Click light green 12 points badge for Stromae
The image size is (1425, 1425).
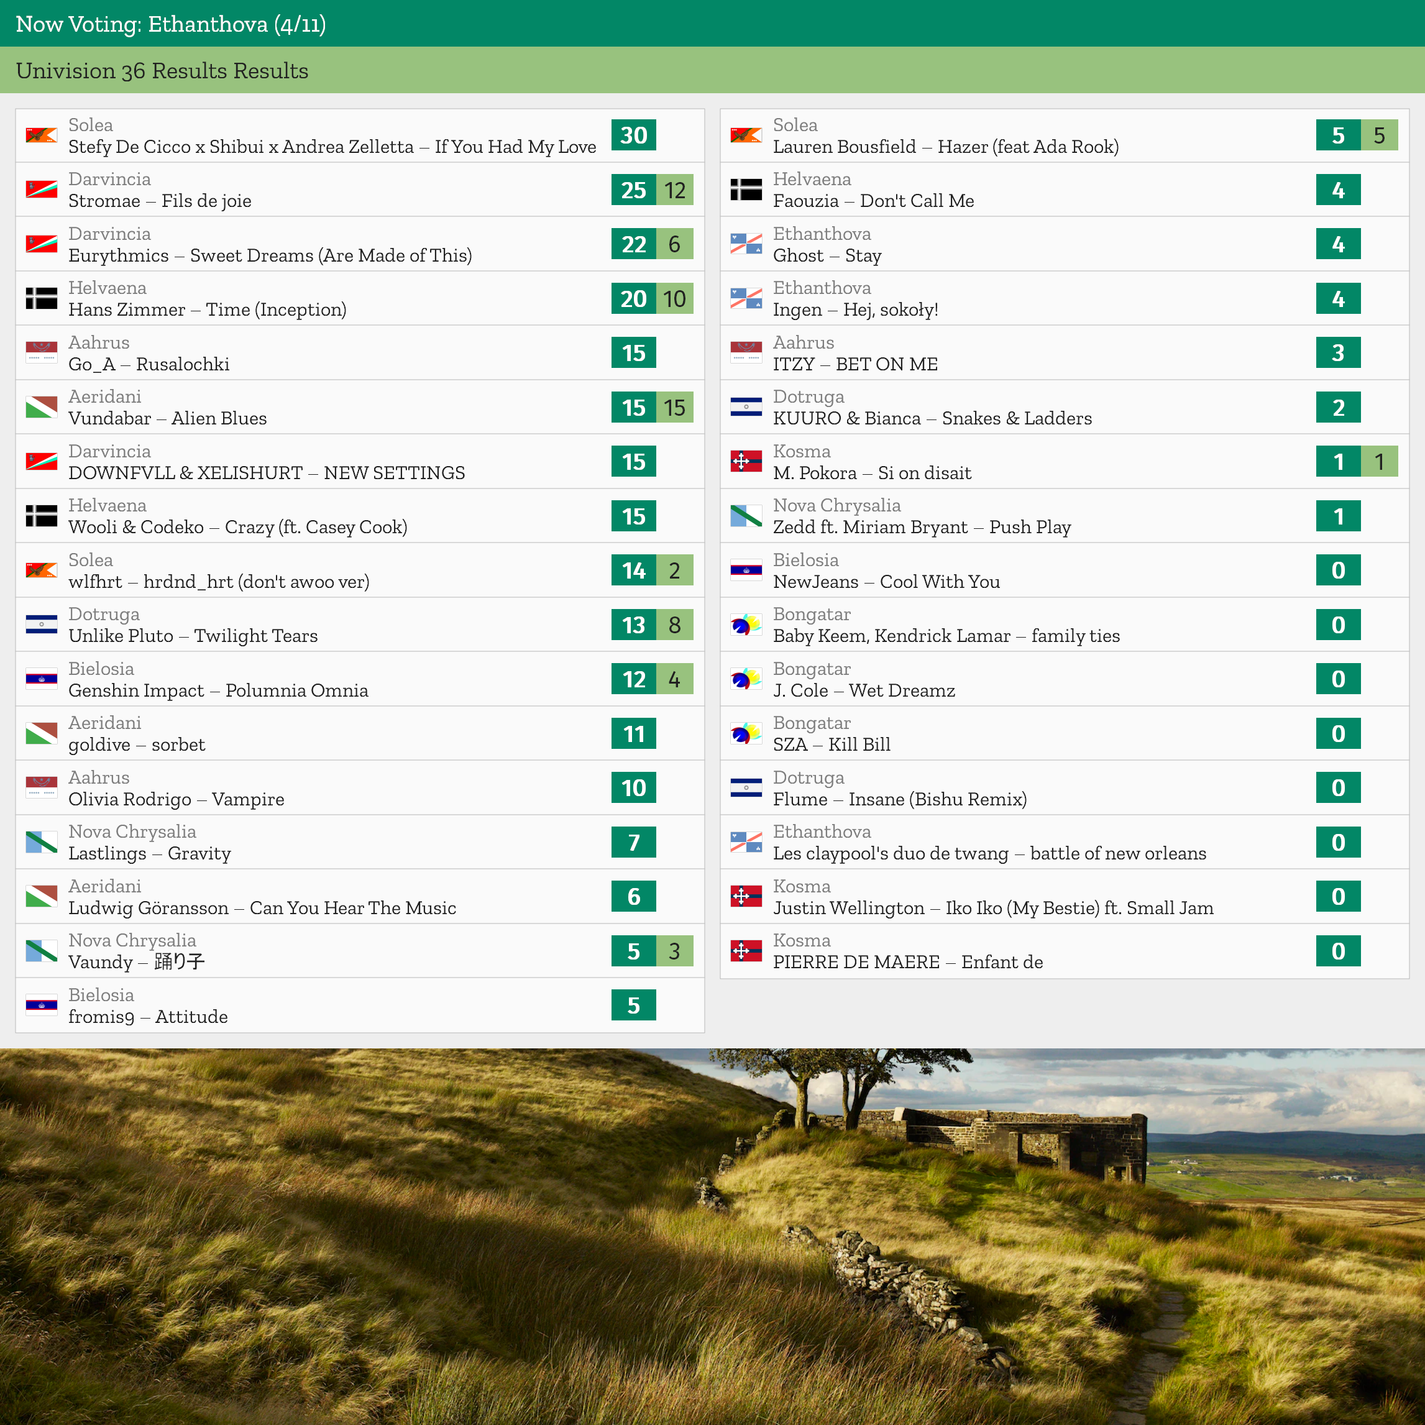pyautogui.click(x=674, y=190)
